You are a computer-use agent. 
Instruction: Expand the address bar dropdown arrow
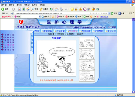pos(109,13)
